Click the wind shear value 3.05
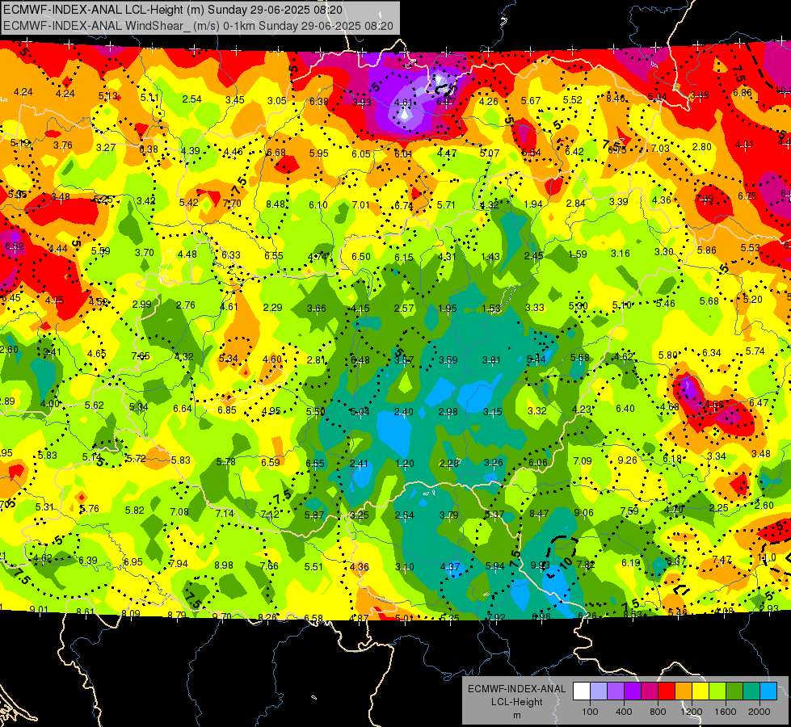This screenshot has width=791, height=727. coord(277,100)
